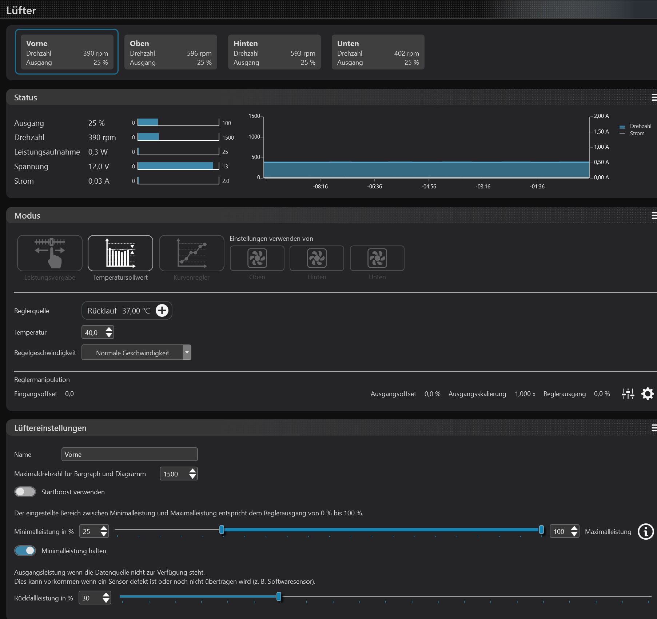Viewport: 657px width, 619px height.
Task: Use settings from the Oben fan
Action: click(257, 258)
